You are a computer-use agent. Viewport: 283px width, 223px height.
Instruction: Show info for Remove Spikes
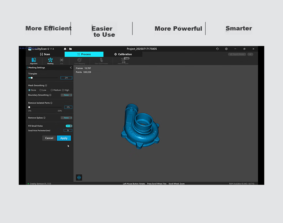pos(44,118)
